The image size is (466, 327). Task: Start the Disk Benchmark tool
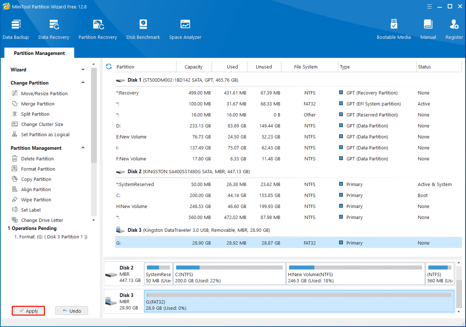(x=143, y=29)
